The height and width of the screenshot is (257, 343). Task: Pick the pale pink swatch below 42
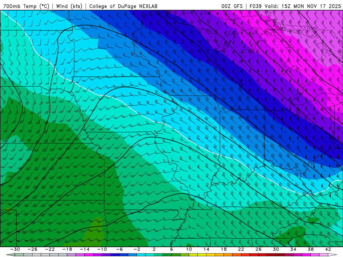[x=324, y=255]
